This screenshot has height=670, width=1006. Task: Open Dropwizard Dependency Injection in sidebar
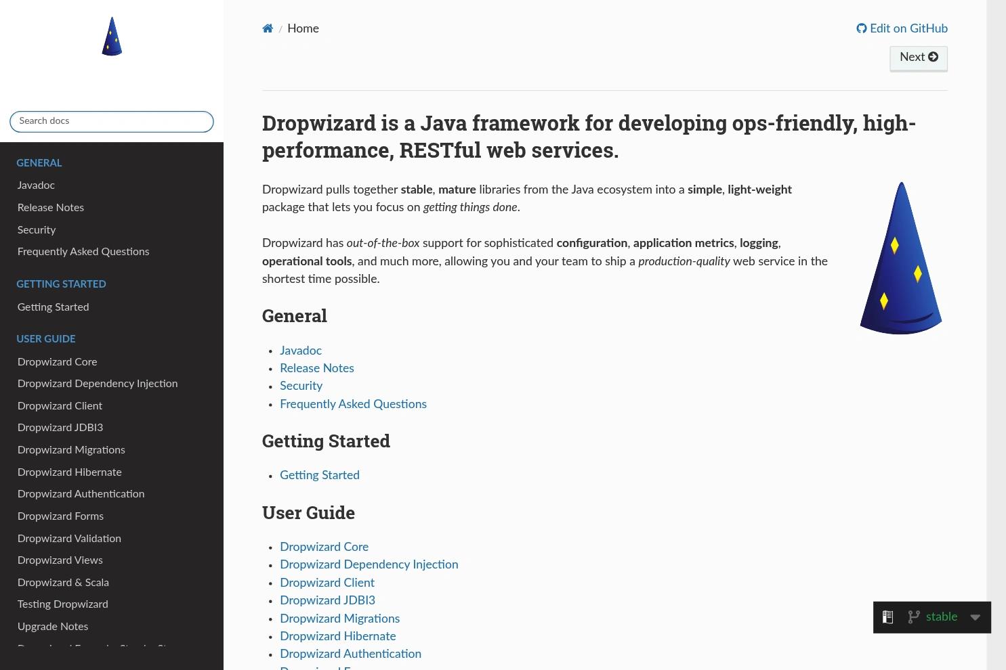[98, 384]
